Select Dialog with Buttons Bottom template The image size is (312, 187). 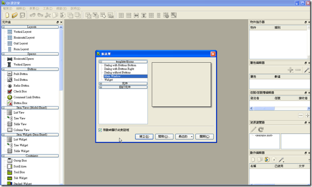tap(120, 65)
